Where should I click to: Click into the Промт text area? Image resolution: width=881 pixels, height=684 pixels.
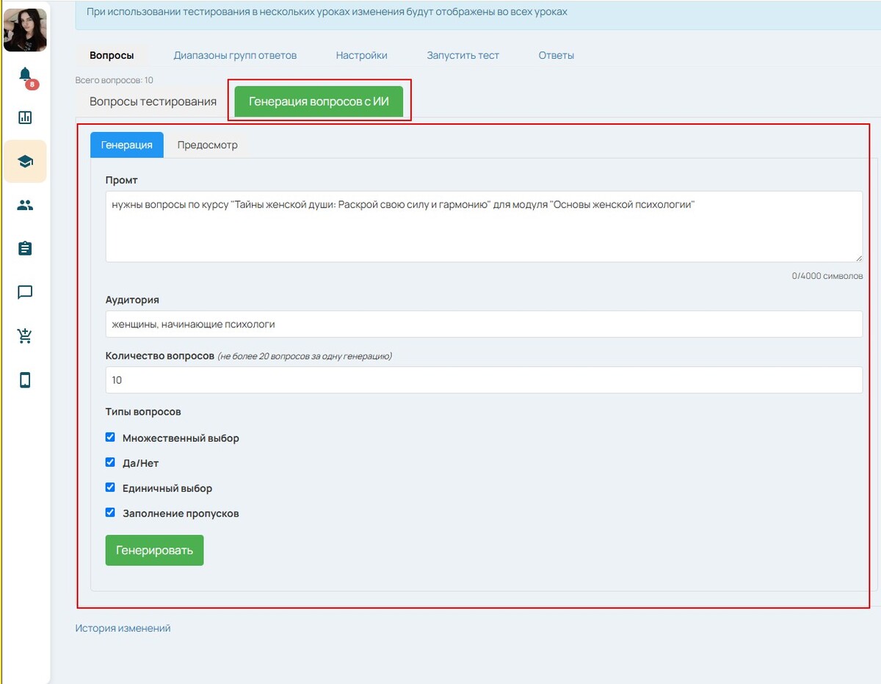(483, 227)
